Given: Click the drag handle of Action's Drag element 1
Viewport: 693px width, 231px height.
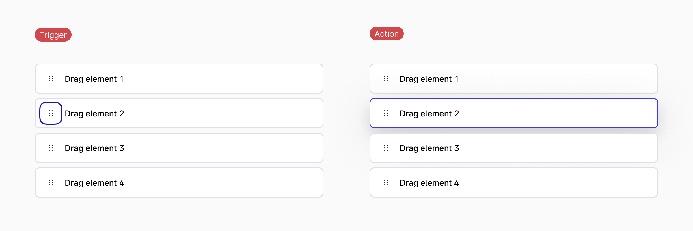Looking at the screenshot, I should pos(386,79).
